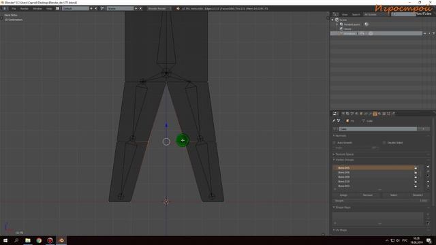Switch to the World properties tab

(357, 114)
